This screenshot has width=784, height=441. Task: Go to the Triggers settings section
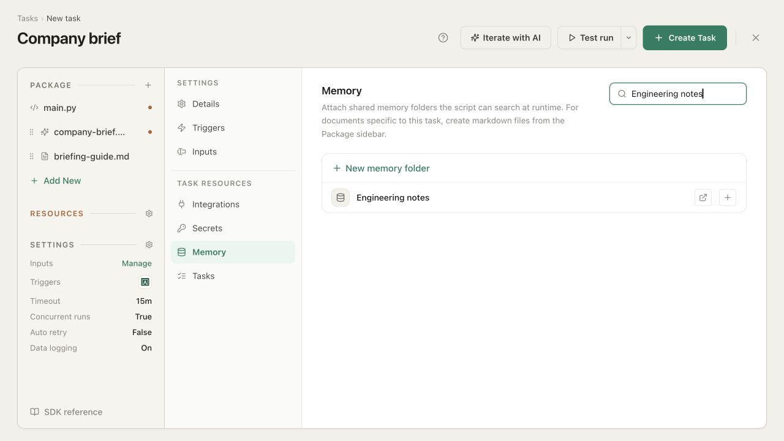coord(233,128)
